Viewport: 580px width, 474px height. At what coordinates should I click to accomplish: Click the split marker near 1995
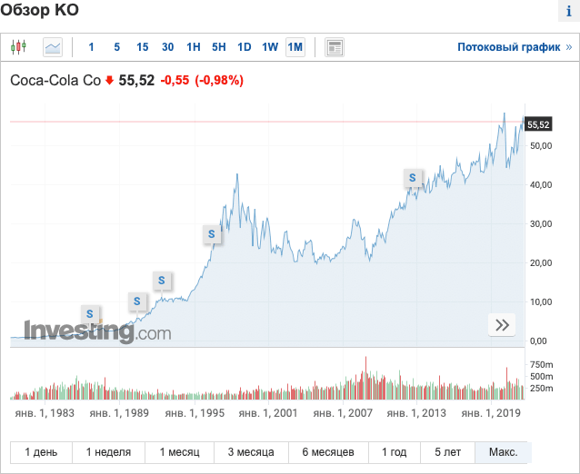pyautogui.click(x=212, y=234)
